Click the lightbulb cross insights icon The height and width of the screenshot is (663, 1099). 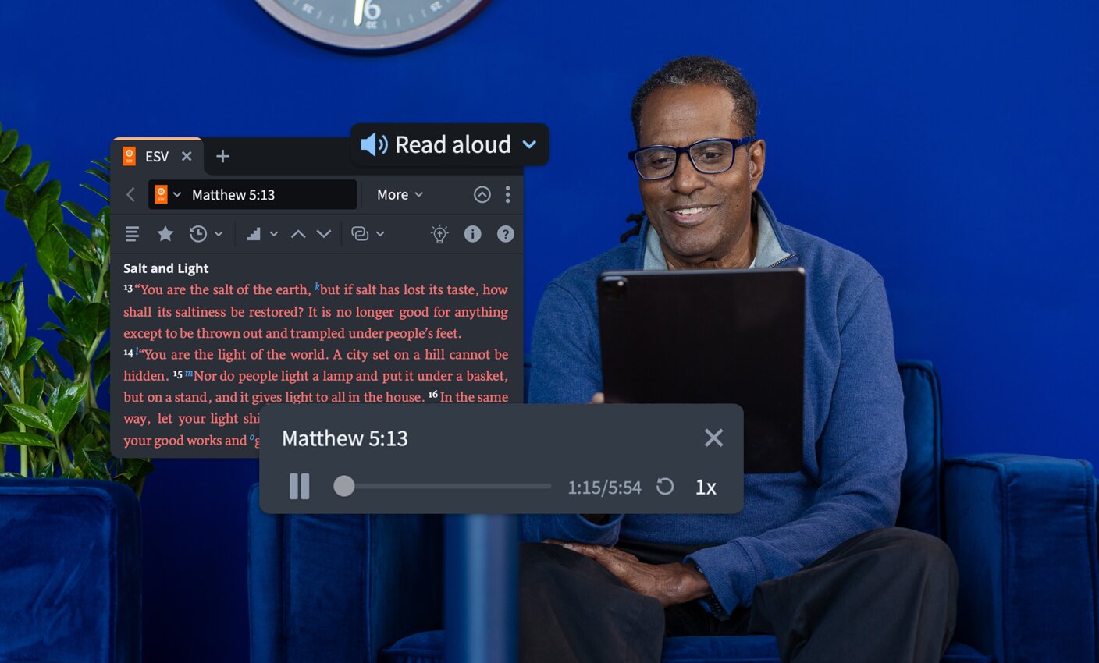[x=439, y=234]
